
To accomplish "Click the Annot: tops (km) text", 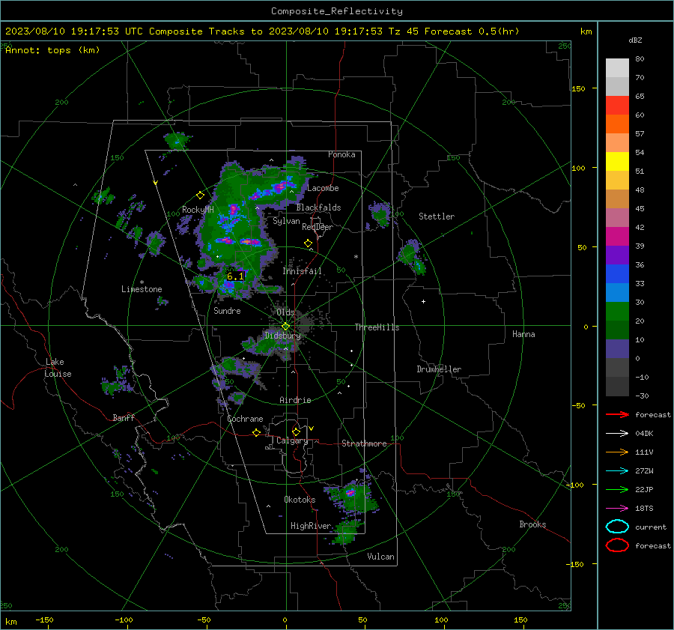I will click(x=53, y=50).
